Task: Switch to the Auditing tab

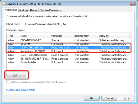Action: 24,10
